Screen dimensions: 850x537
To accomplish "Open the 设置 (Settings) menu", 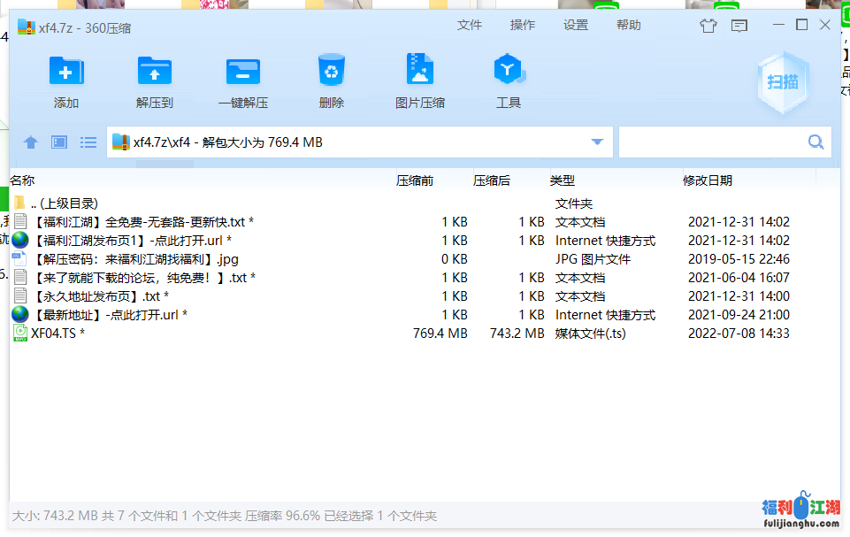I will point(575,25).
